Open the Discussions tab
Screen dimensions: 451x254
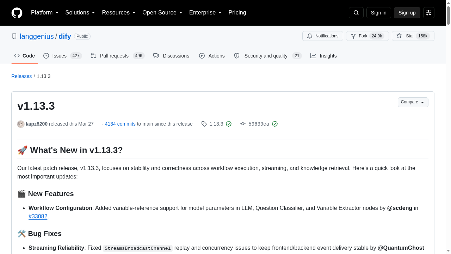(x=171, y=56)
